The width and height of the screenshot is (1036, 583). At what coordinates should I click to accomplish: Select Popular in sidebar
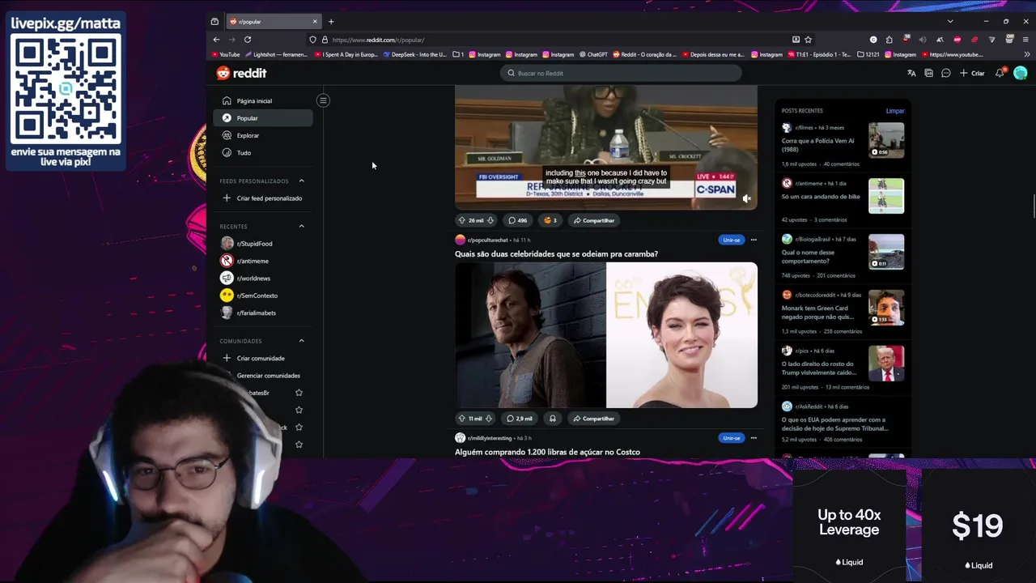[x=262, y=118]
